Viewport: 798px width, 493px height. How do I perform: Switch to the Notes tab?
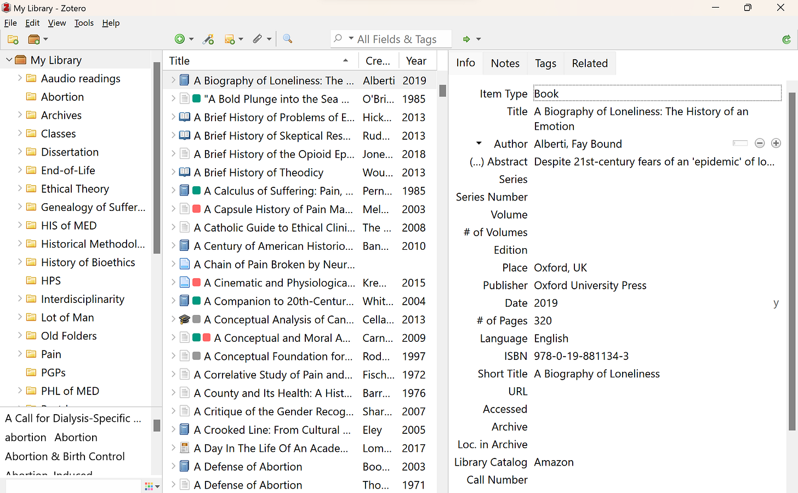tap(505, 63)
